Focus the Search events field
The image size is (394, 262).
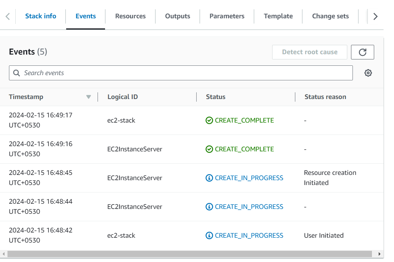[x=181, y=73]
